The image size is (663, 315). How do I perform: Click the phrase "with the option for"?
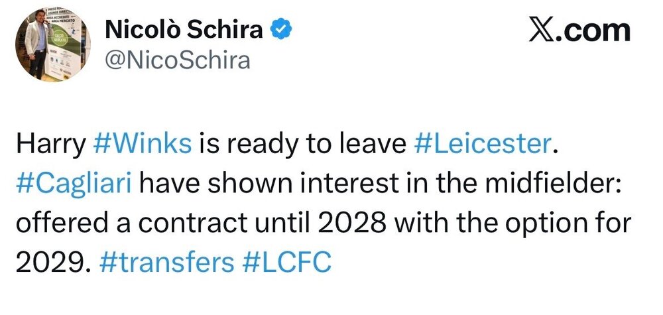(512, 223)
